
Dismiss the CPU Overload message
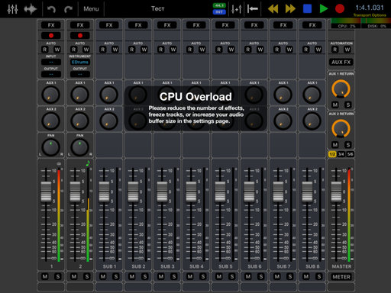195,108
